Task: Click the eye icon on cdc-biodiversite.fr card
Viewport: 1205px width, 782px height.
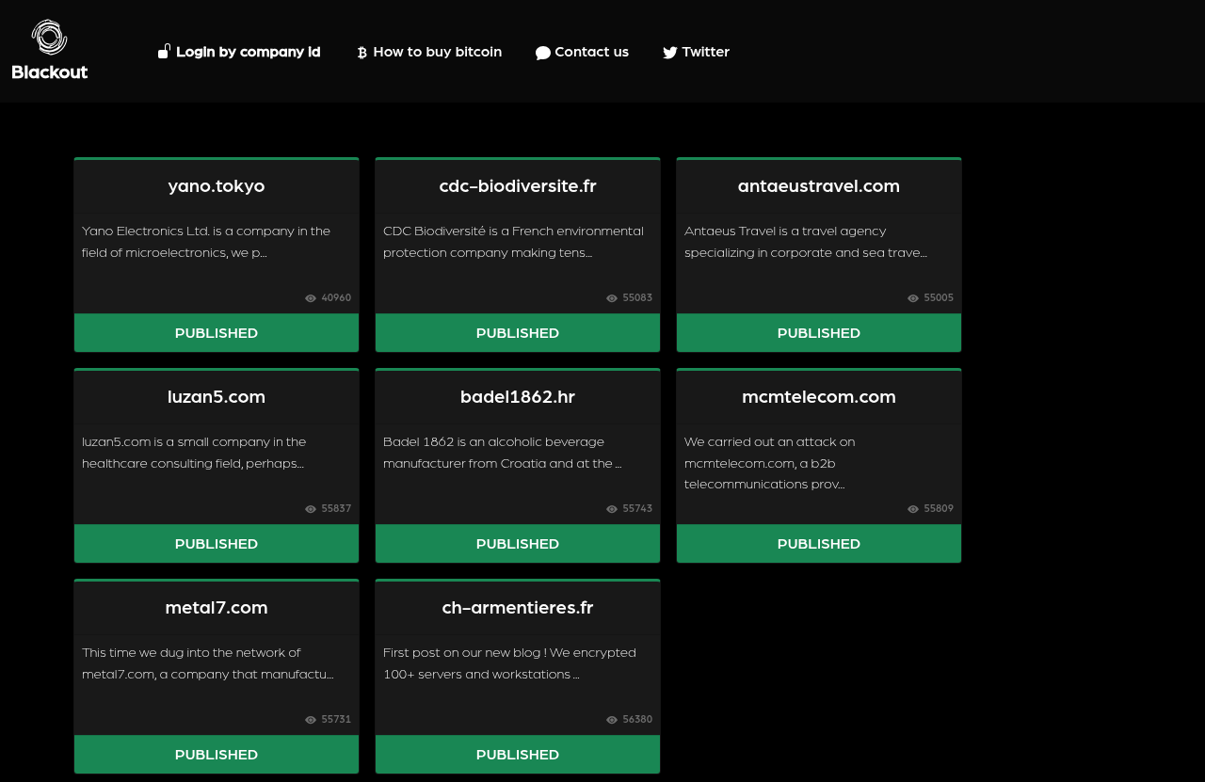Action: (x=612, y=298)
